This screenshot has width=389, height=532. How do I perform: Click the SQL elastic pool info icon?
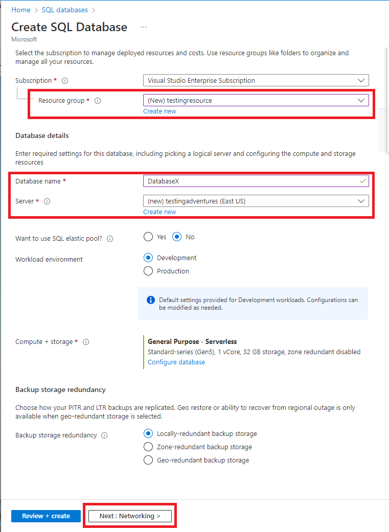[x=109, y=238]
